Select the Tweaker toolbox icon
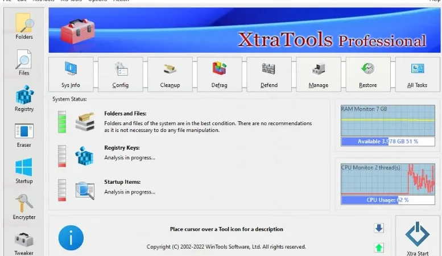The image size is (442, 256). pos(24,243)
